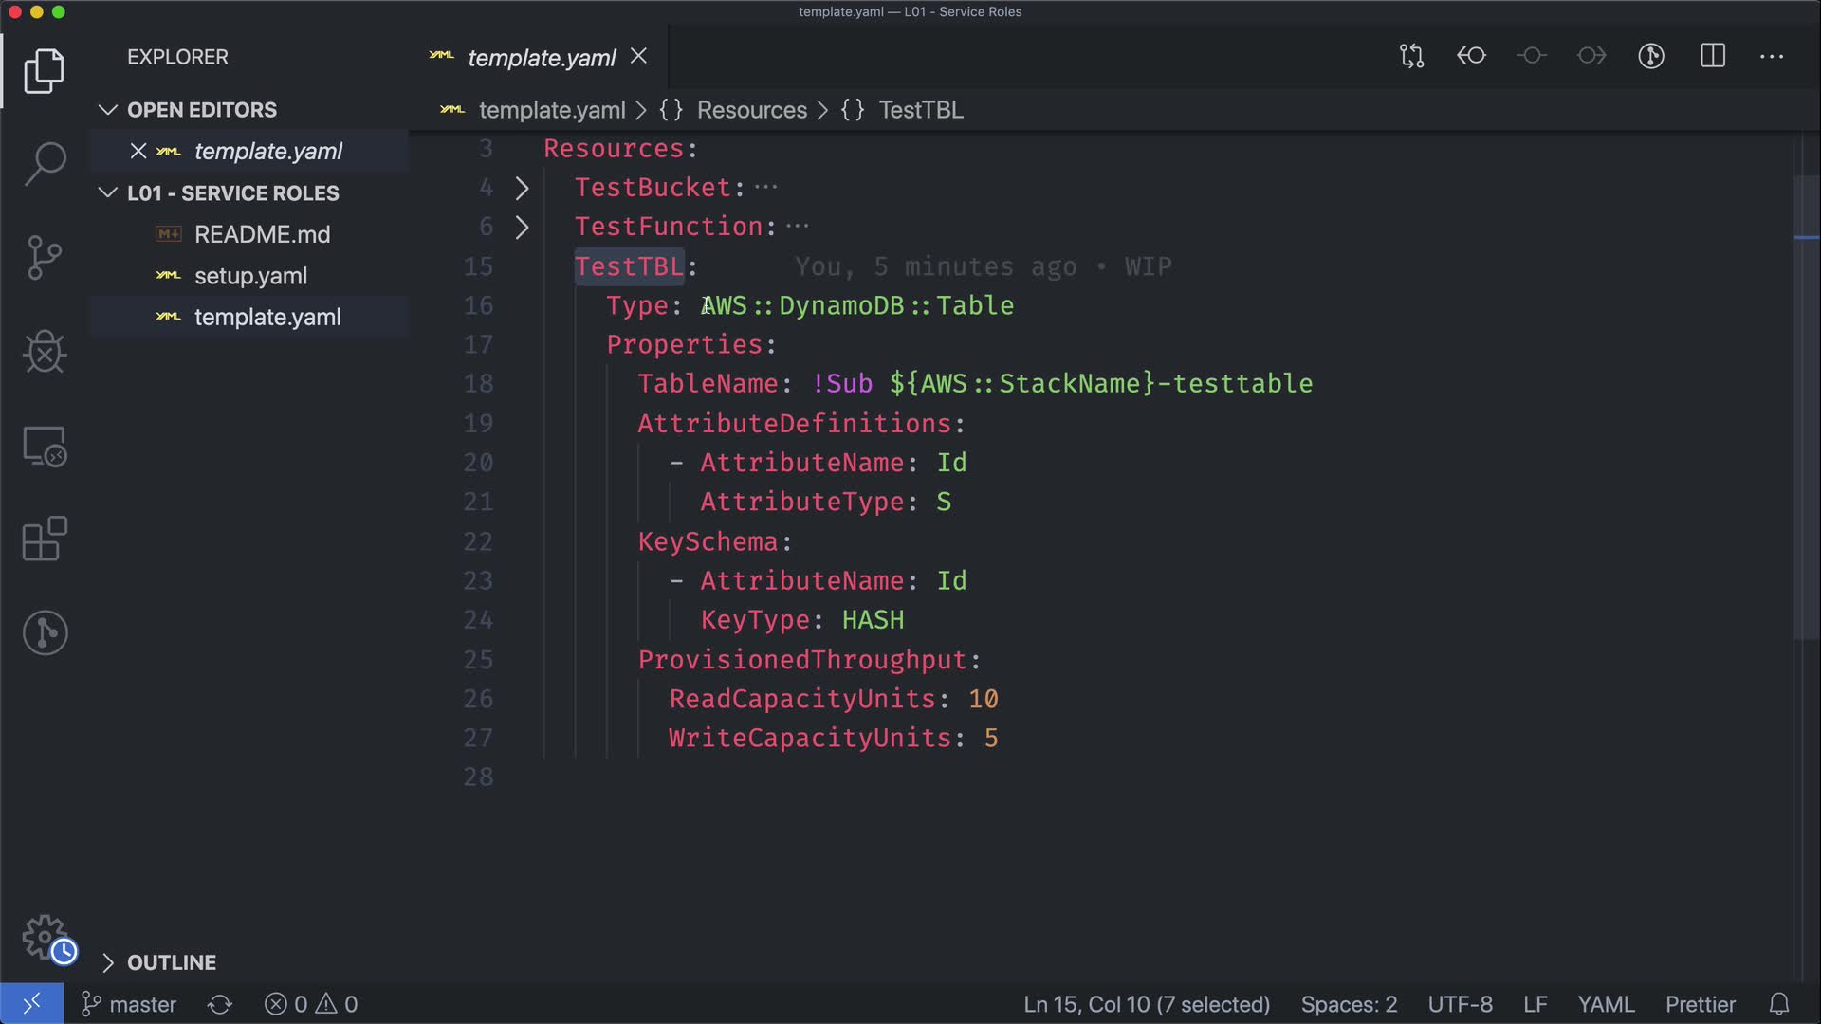Viewport: 1821px width, 1024px height.
Task: Click the Open Changes compare icon
Action: click(1411, 56)
